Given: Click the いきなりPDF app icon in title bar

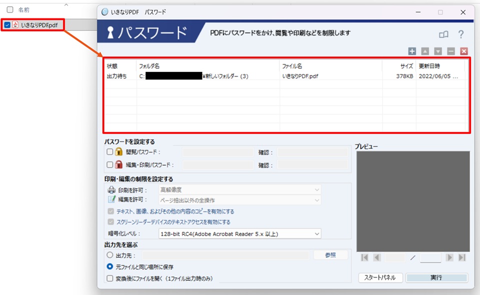Looking at the screenshot, I should [105, 12].
